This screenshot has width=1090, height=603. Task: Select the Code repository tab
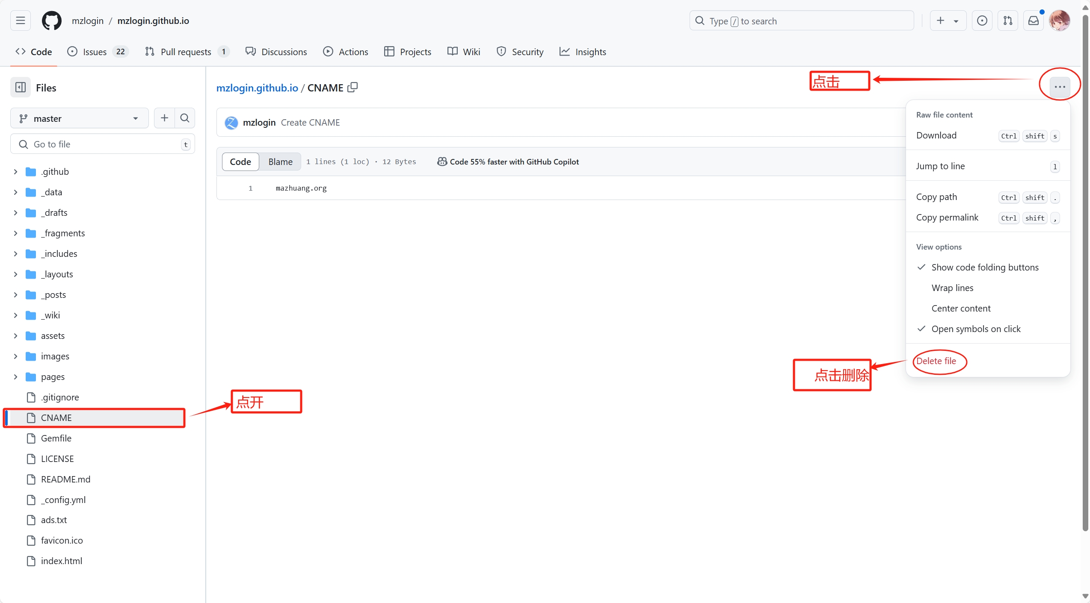(33, 52)
